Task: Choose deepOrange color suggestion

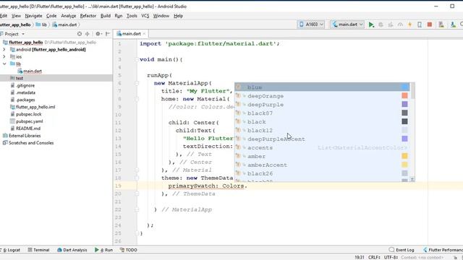Action: pos(322,96)
